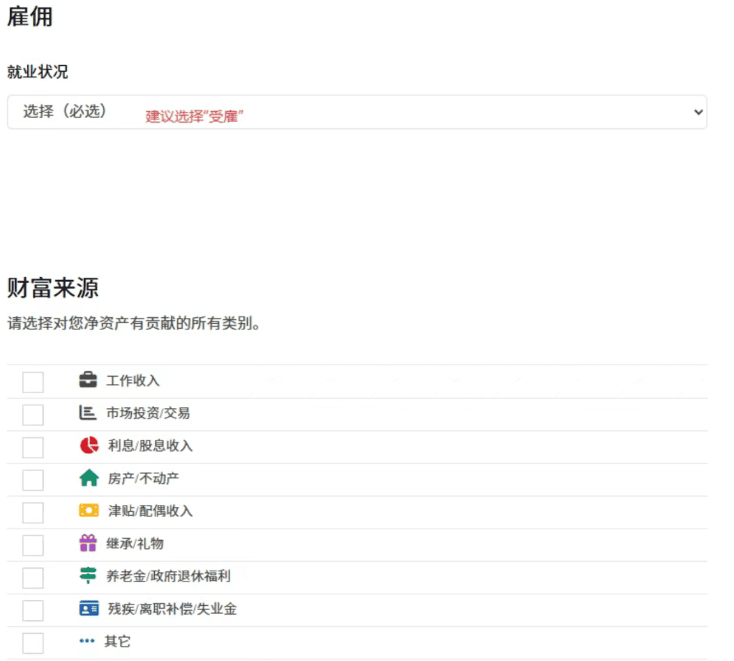Image resolution: width=734 pixels, height=661 pixels.
Task: Click the green house icon for 房产/不动产
Action: tap(89, 478)
